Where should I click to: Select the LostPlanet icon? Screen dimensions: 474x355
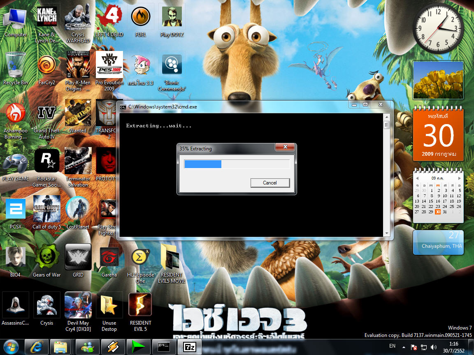(x=78, y=212)
